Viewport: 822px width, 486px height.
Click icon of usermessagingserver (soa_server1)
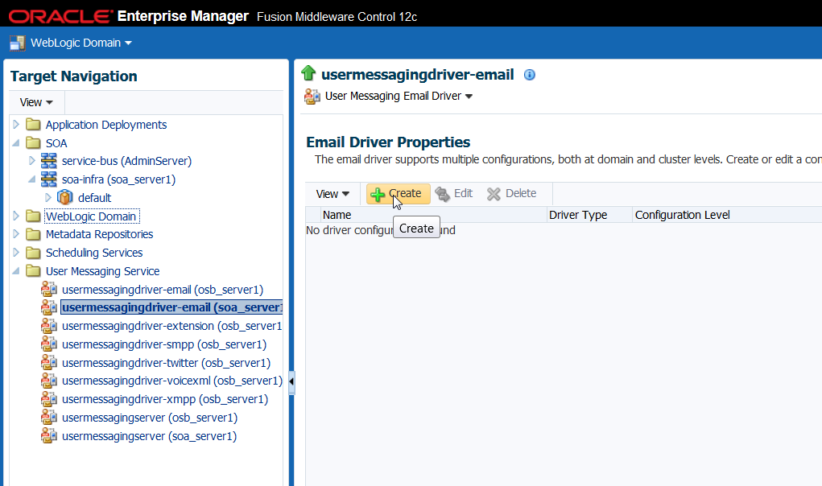point(49,436)
